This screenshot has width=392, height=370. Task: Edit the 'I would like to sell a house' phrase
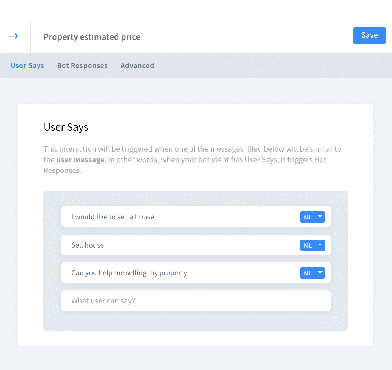click(x=113, y=217)
